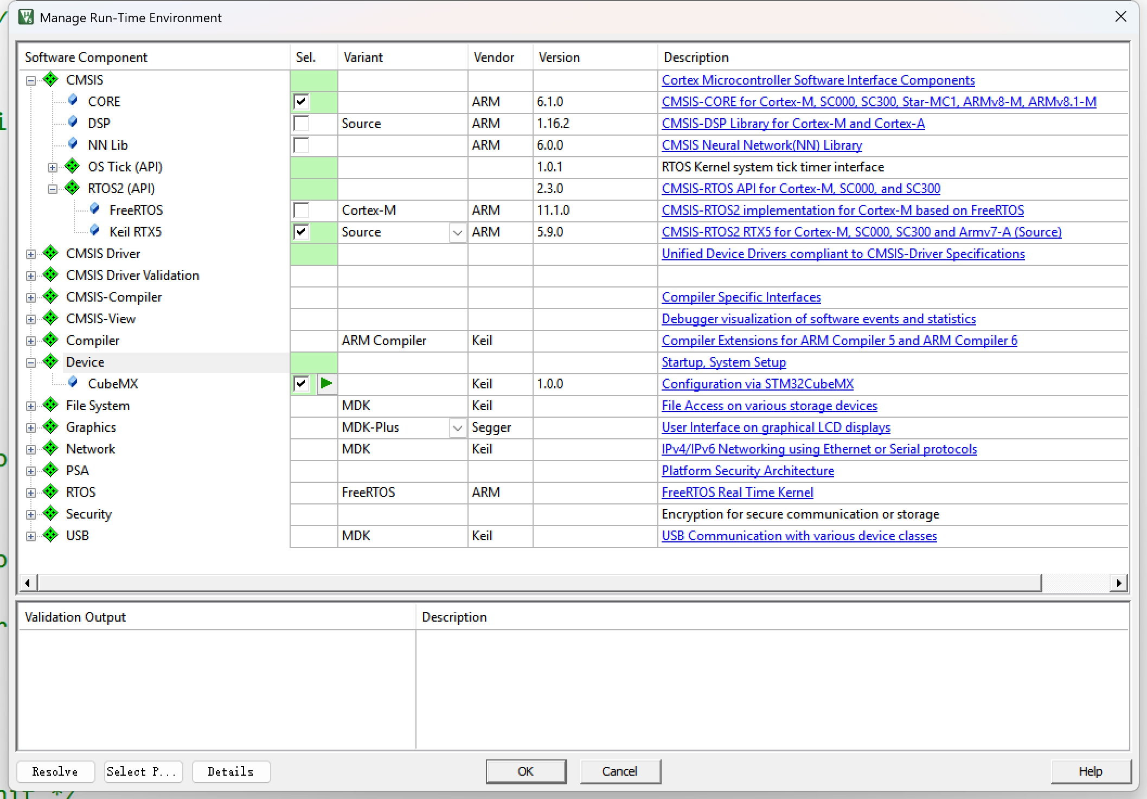Click the Keil uVision window title icon
The width and height of the screenshot is (1147, 799).
pyautogui.click(x=25, y=17)
